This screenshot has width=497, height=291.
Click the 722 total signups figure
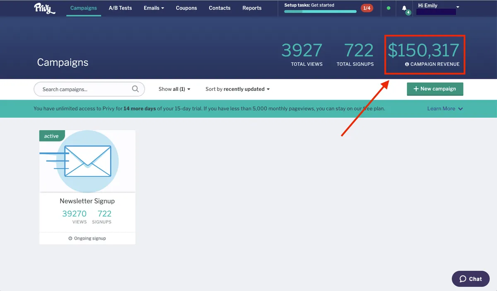[359, 51]
